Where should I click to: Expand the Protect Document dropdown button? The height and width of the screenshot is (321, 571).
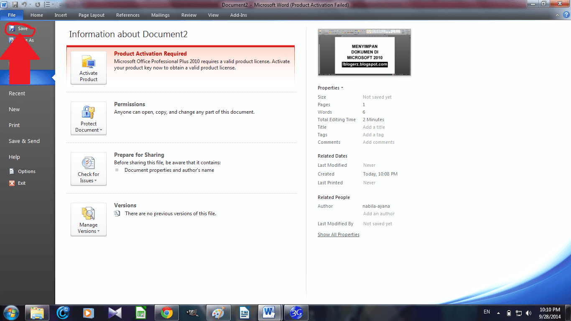pyautogui.click(x=89, y=118)
